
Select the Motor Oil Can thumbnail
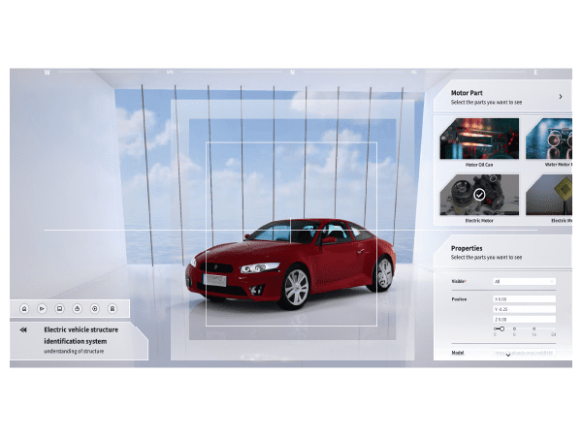tap(479, 139)
